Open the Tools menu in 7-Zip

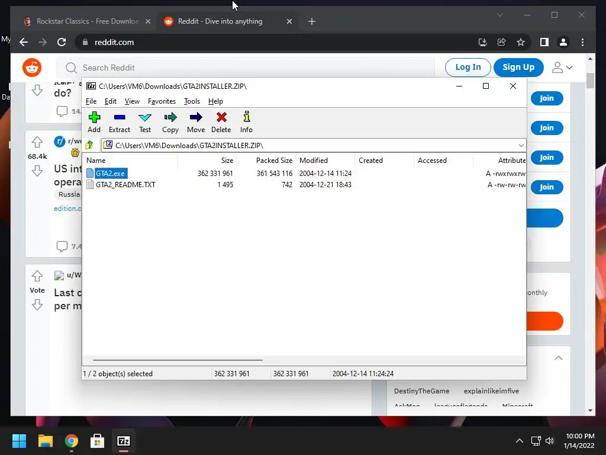point(192,101)
